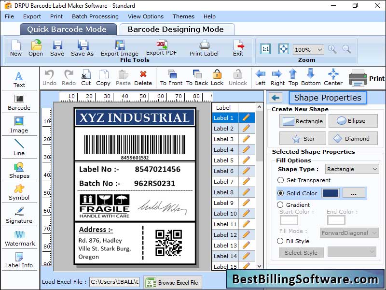Open the Shape Type dropdown

point(352,169)
